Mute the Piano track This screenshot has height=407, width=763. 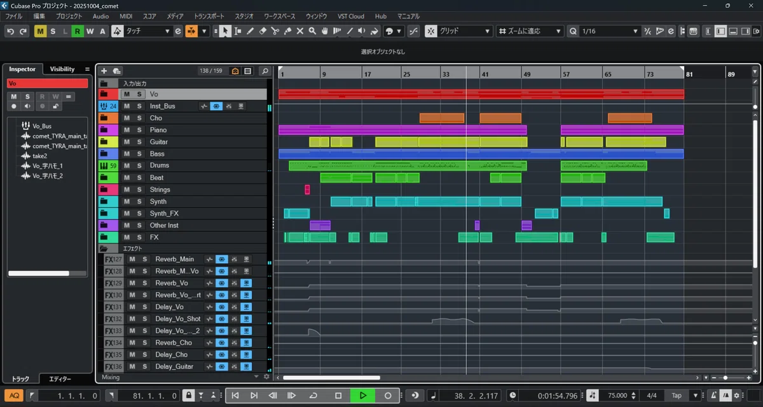click(127, 130)
